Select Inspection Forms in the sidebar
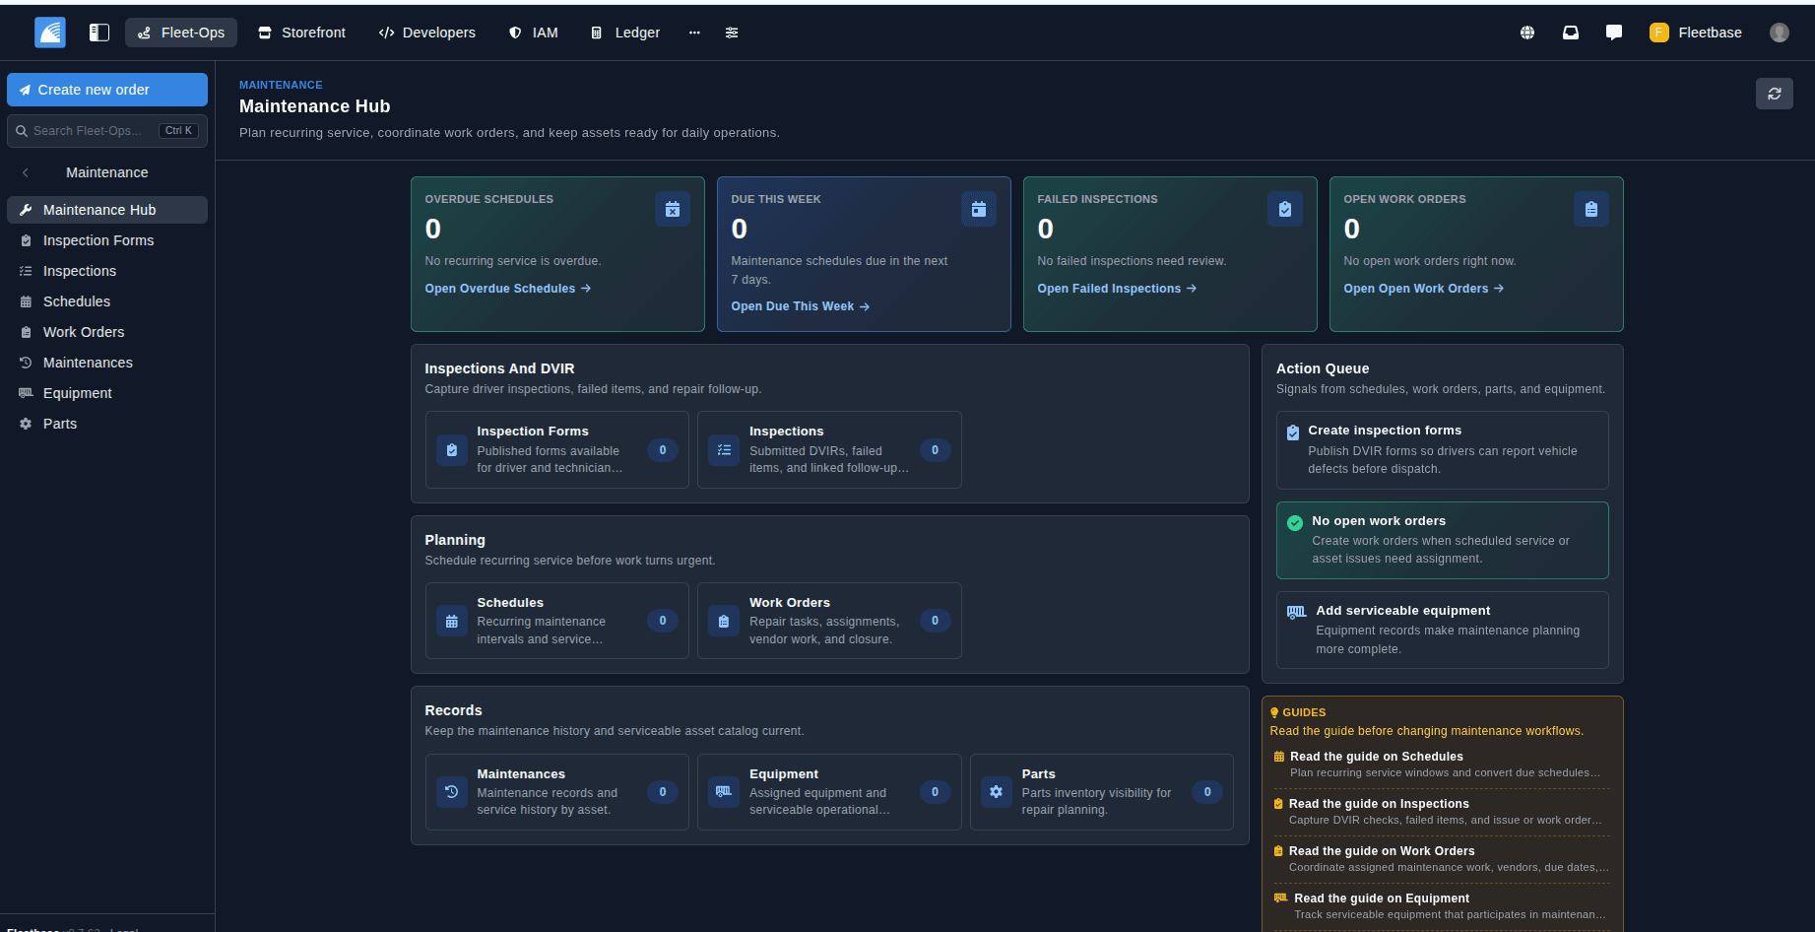The image size is (1815, 932). pyautogui.click(x=107, y=240)
